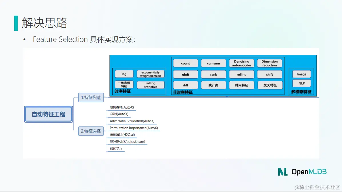This screenshot has height=192, width=342.
Task: Select the NLP feature block
Action: click(301, 83)
